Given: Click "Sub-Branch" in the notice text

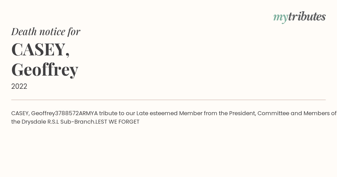Looking at the screenshot, I should 77,122.
